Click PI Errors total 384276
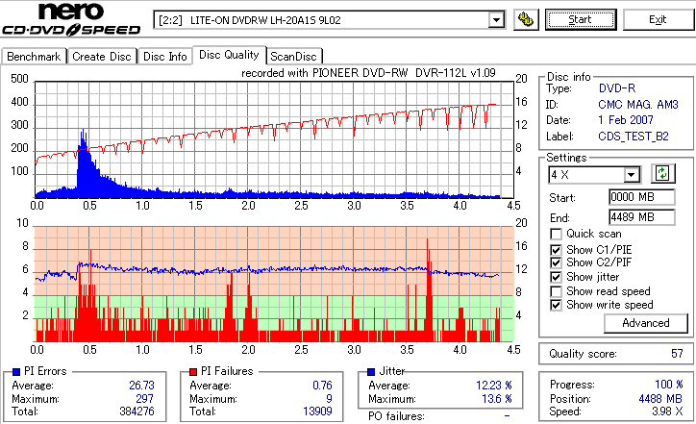Image resolution: width=696 pixels, height=424 pixels. pyautogui.click(x=137, y=412)
